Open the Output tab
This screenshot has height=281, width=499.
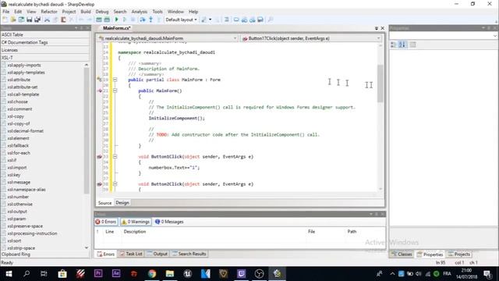[157, 254]
